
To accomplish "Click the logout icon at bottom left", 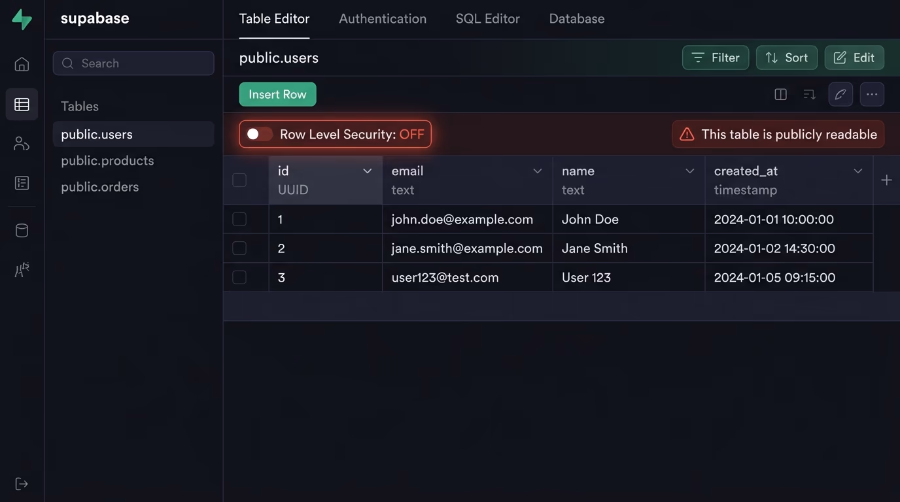I will coord(22,484).
